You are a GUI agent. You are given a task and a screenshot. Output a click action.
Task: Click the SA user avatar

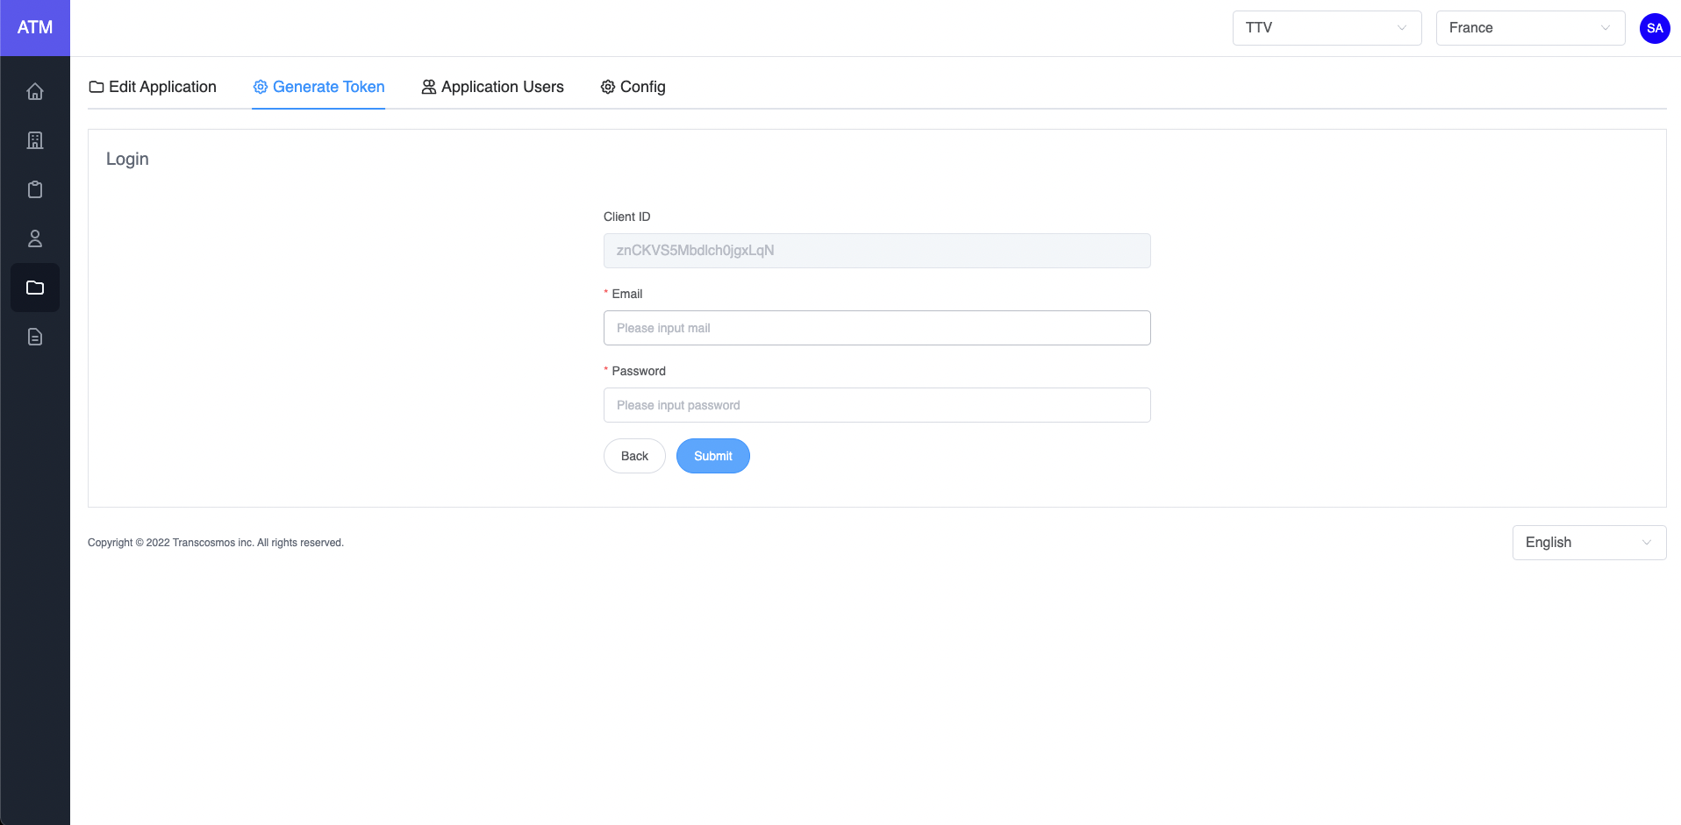(x=1655, y=28)
